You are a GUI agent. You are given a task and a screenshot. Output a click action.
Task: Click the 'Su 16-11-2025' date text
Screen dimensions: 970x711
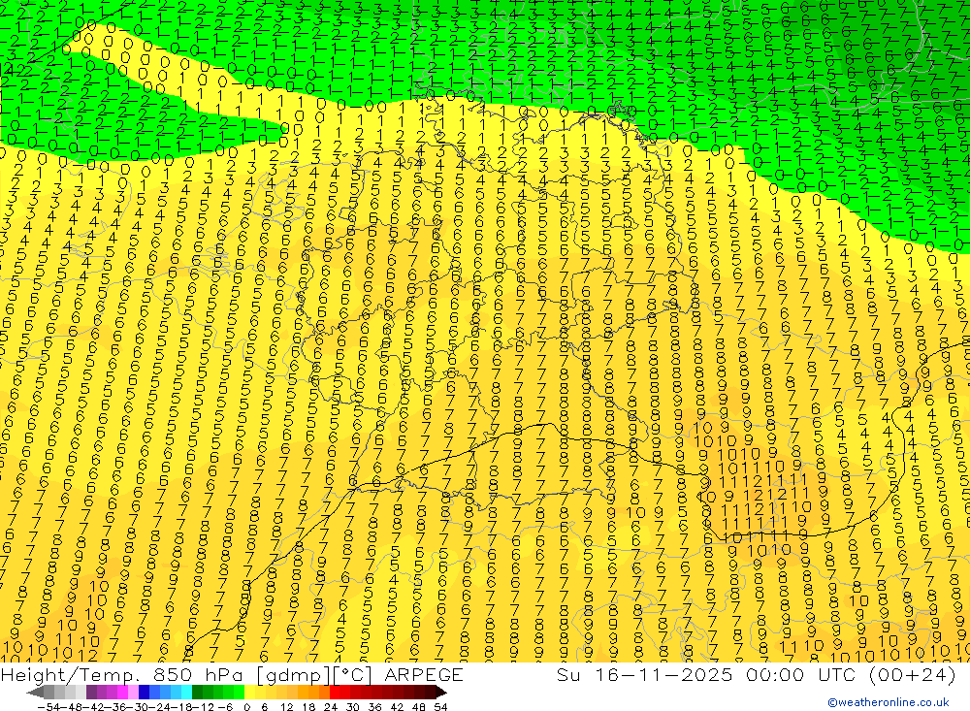[644, 674]
